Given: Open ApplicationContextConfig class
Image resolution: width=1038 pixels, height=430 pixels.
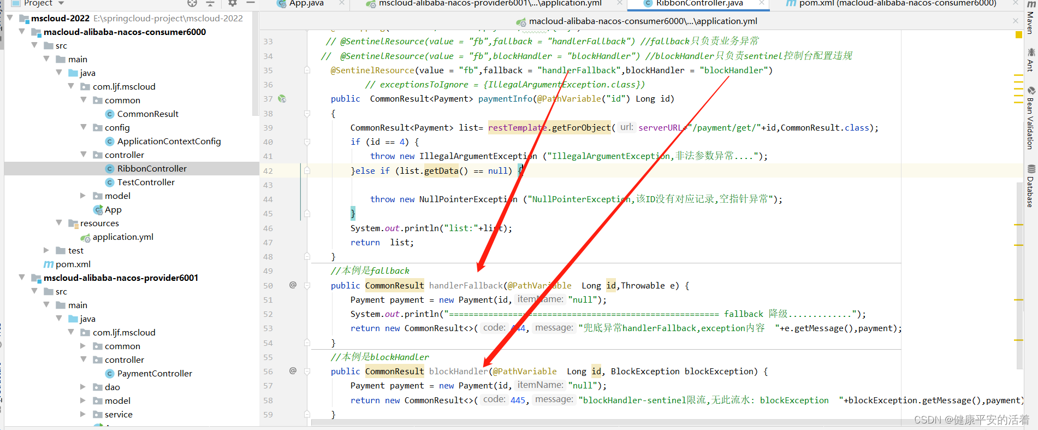Looking at the screenshot, I should pos(169,141).
